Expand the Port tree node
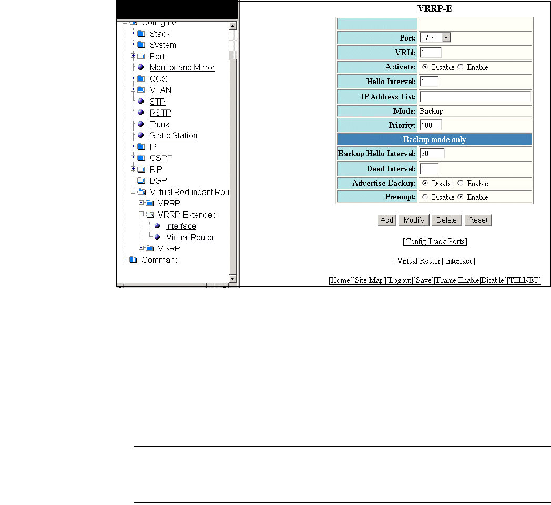Screen dimensions: 551x505 point(133,55)
